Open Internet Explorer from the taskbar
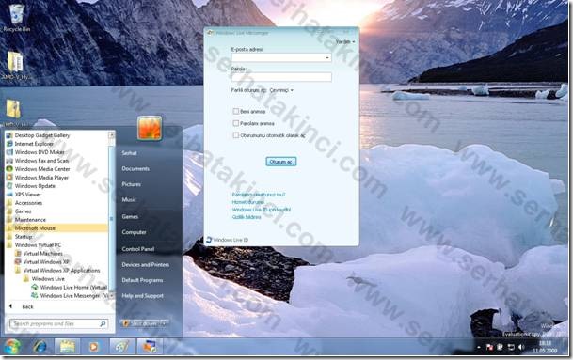The image size is (573, 360). coord(40,346)
